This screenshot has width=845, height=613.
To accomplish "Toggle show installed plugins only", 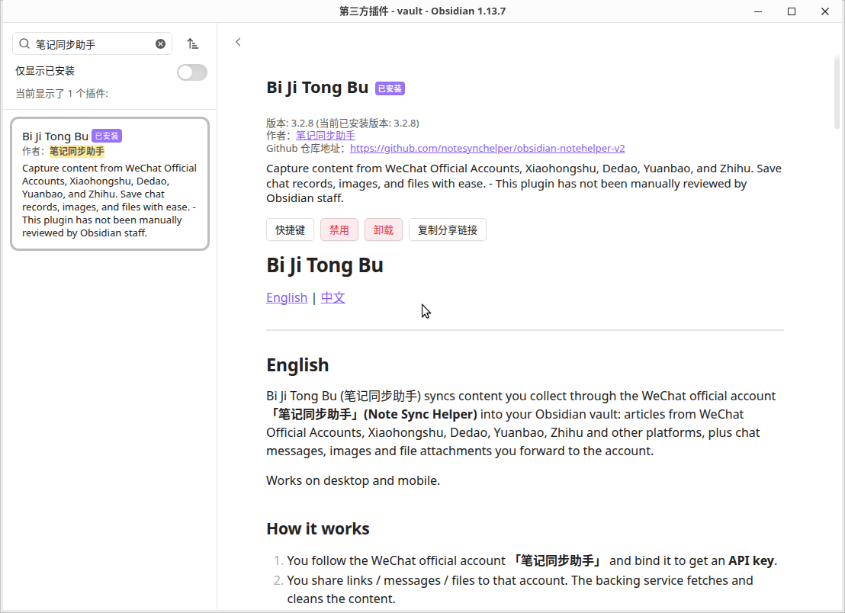I will (x=192, y=72).
